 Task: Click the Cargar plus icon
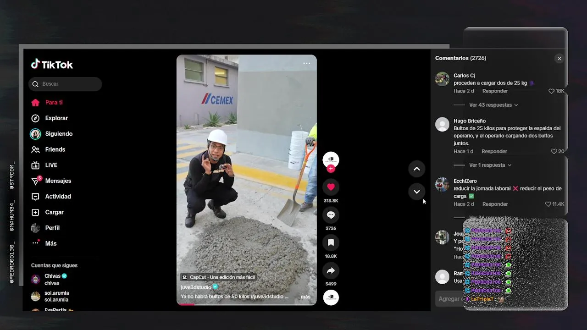point(35,212)
